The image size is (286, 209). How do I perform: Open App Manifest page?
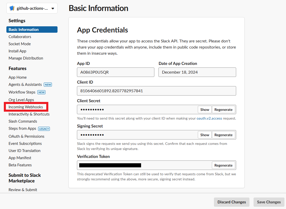[20, 158]
